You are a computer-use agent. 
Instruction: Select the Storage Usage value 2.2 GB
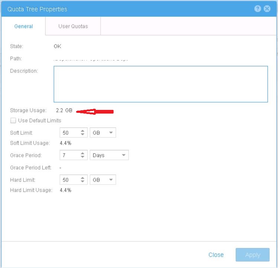point(64,110)
